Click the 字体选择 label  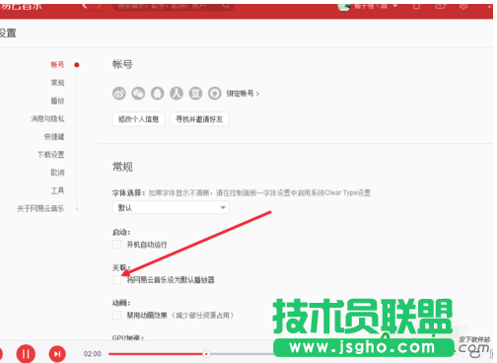click(128, 192)
